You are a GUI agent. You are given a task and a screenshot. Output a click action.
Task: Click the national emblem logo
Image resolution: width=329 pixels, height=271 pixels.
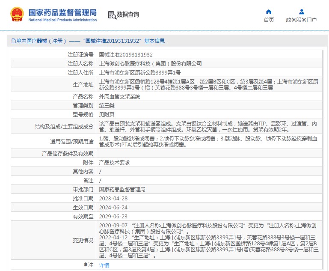click(x=17, y=14)
